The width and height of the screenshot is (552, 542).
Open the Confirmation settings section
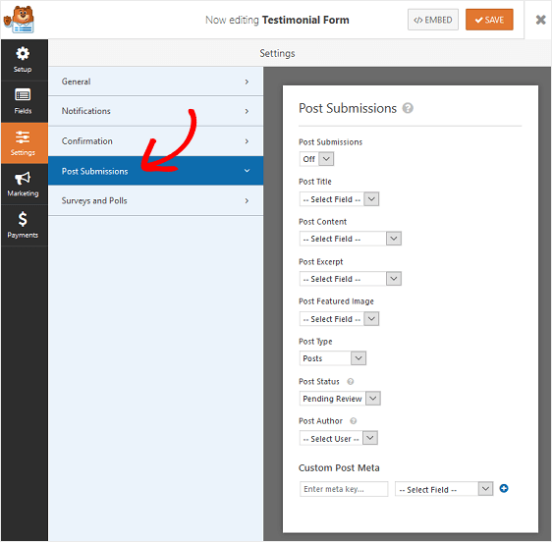pos(155,141)
